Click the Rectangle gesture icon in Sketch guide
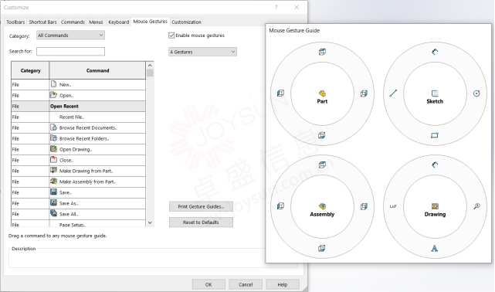The image size is (495, 292). click(x=435, y=135)
